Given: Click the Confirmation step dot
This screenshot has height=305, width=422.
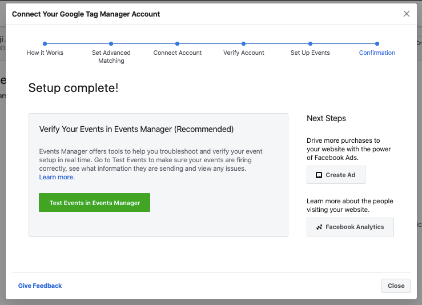Looking at the screenshot, I should tap(377, 43).
